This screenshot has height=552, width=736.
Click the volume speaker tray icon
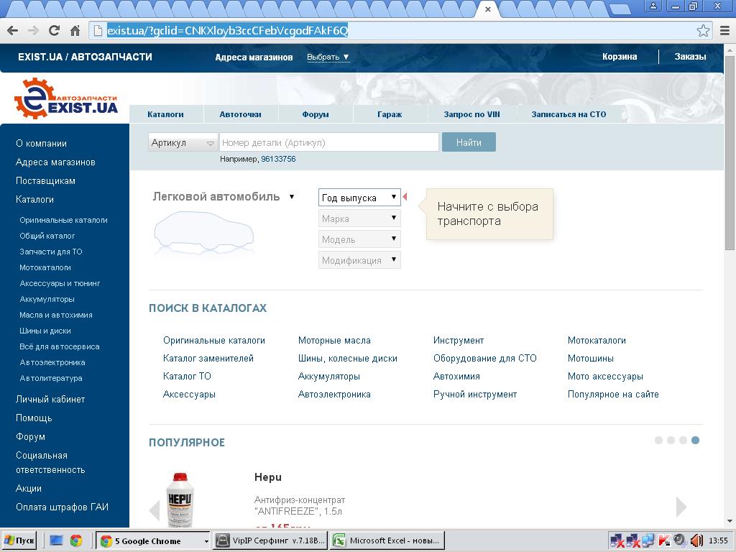[696, 540]
